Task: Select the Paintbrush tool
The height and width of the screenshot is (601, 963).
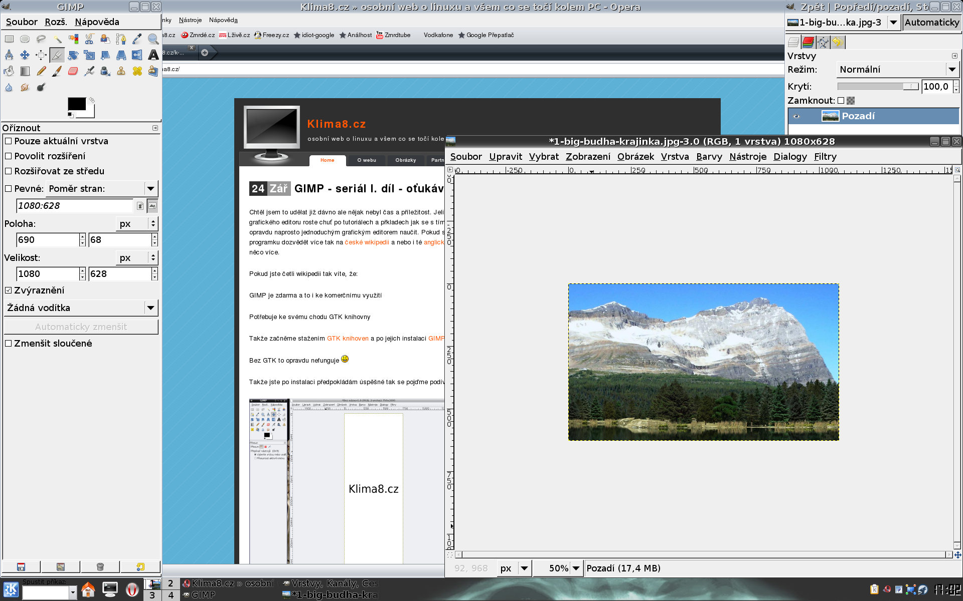Action: point(57,71)
